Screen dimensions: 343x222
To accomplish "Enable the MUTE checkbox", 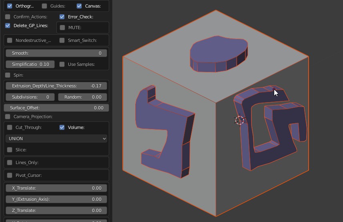I will (62, 28).
